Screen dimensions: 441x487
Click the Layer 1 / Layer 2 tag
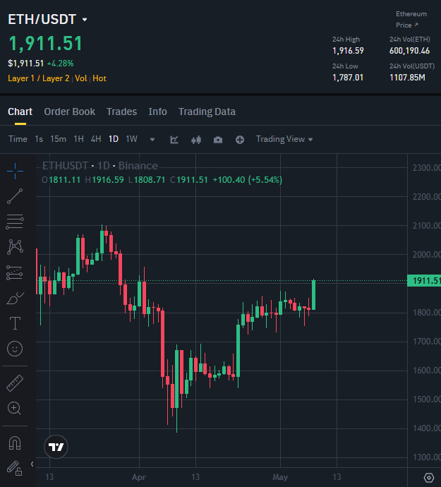coord(39,78)
